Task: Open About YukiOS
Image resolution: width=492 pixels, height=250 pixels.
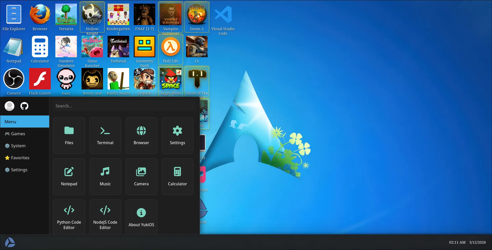Action: pyautogui.click(x=141, y=216)
